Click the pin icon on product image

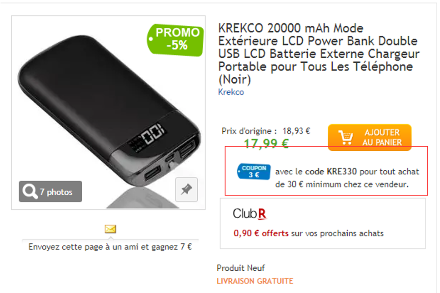click(186, 189)
